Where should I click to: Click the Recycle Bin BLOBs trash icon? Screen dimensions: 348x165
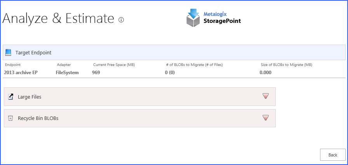[x=11, y=118]
